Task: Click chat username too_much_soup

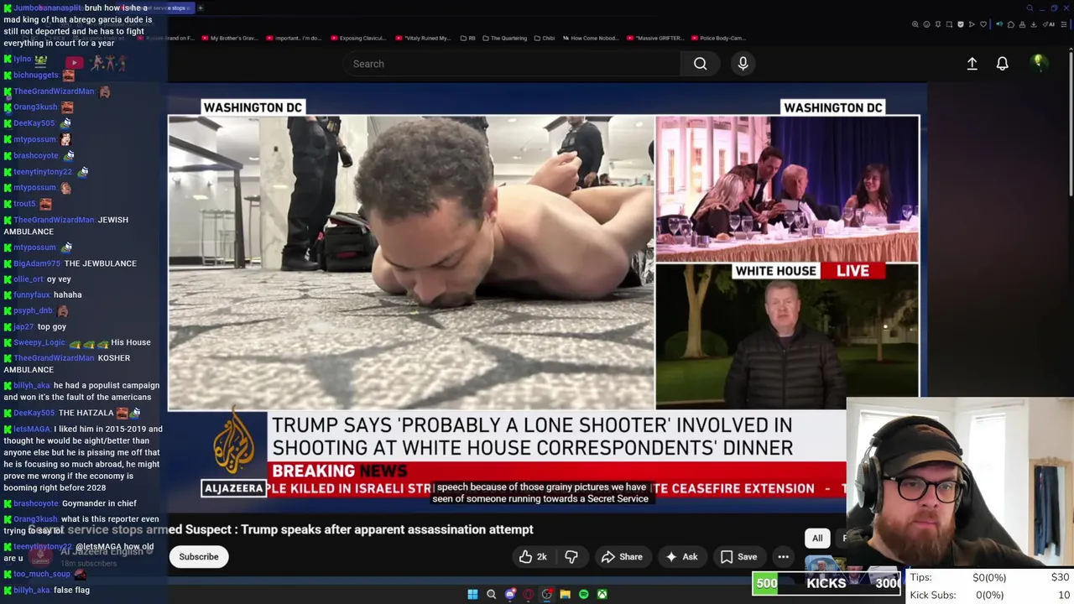Action: (x=42, y=574)
